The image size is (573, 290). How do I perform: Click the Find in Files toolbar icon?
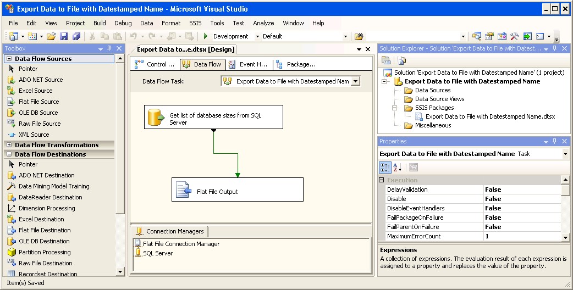tap(359, 36)
